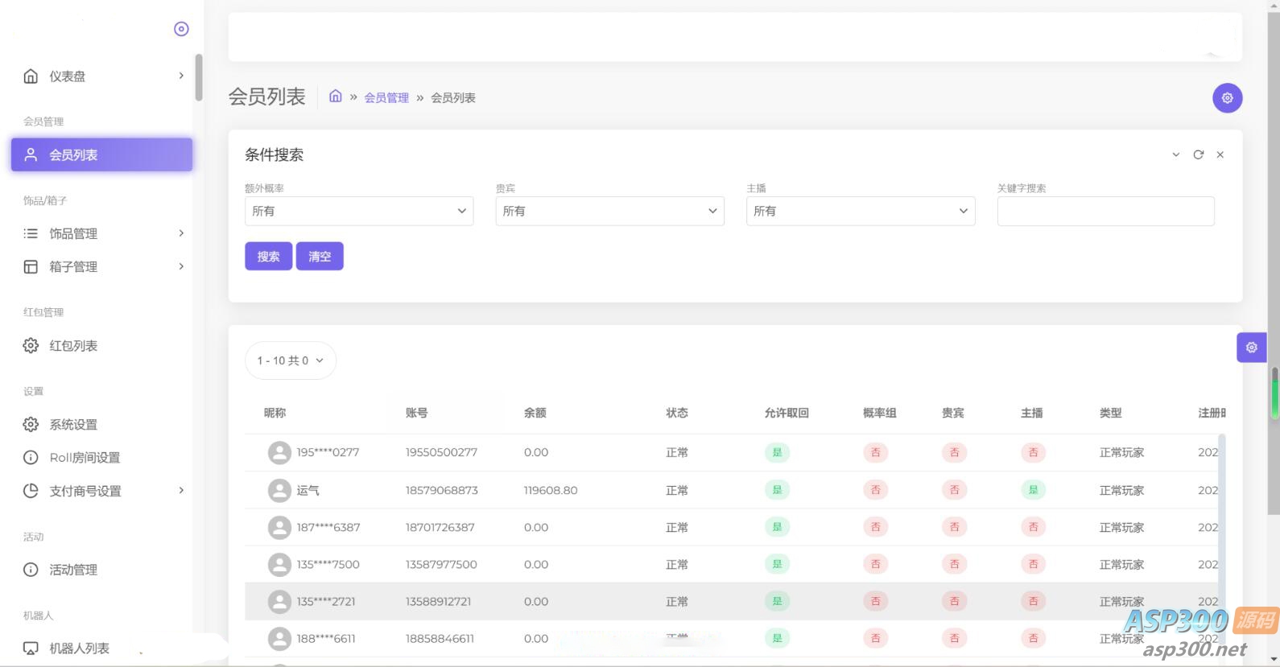Toggle the 主播 badge for user 运气
Viewport: 1280px width, 667px height.
(x=1033, y=490)
